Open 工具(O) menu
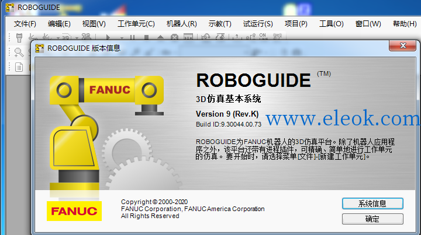Image resolution: width=421 pixels, height=235 pixels. [332, 24]
